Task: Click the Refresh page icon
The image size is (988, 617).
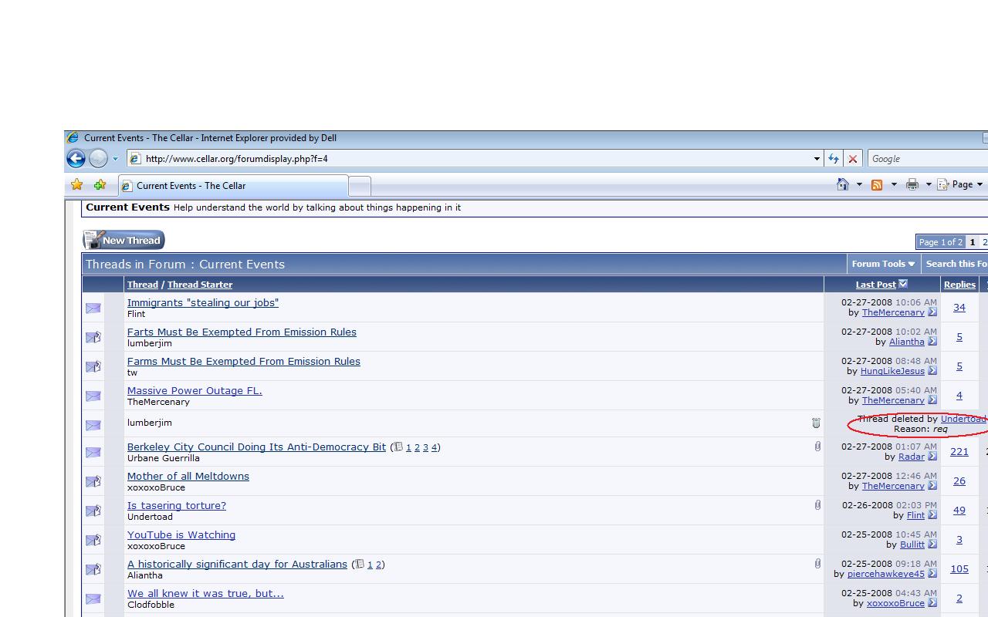Action: click(833, 159)
